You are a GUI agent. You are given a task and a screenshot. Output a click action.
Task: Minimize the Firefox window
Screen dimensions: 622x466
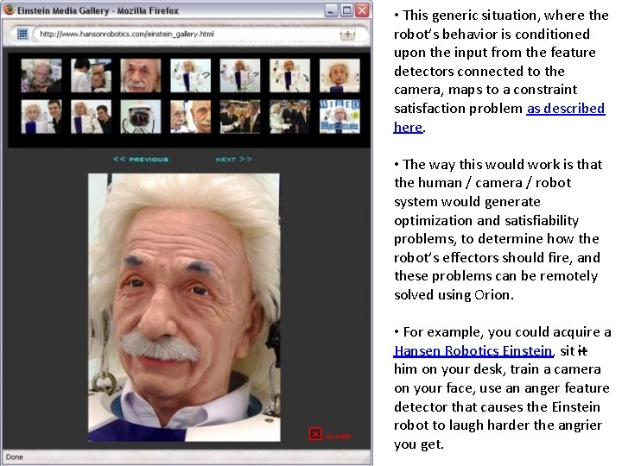coord(330,10)
